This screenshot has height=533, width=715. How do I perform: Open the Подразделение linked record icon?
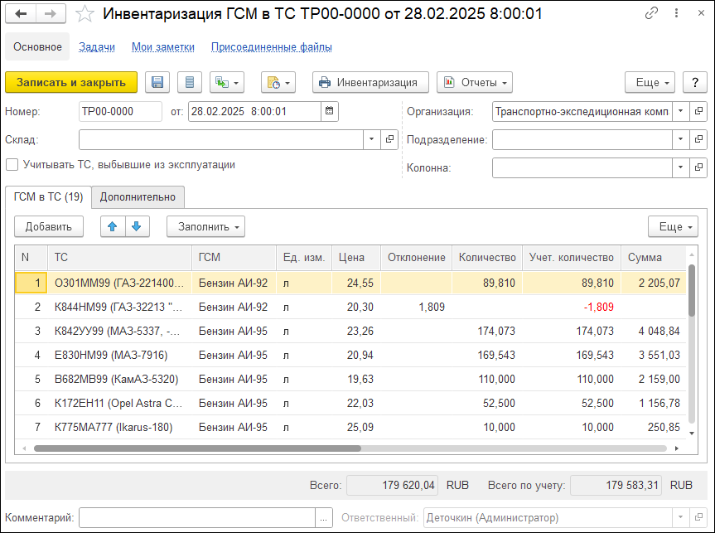pyautogui.click(x=698, y=139)
